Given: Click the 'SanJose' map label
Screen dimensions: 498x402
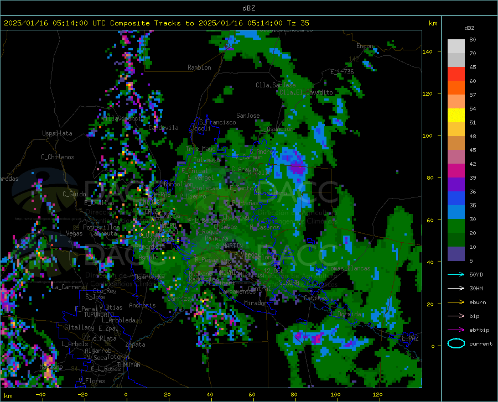Looking at the screenshot, I should click(248, 116).
